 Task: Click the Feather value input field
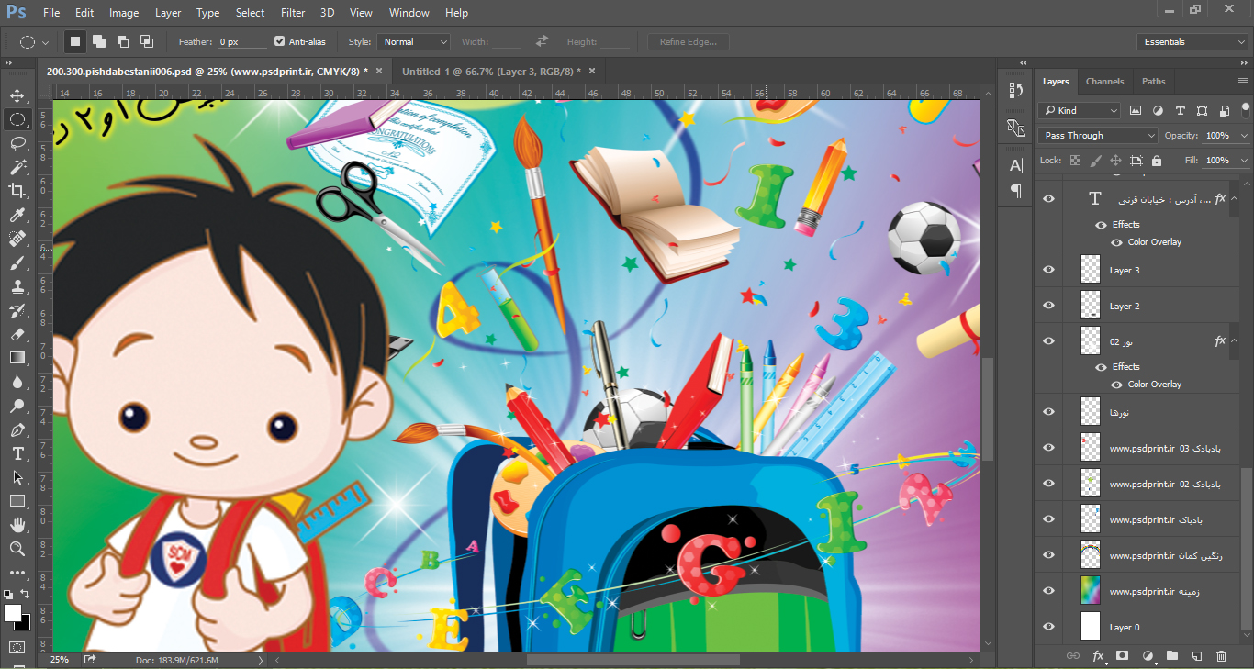click(241, 41)
